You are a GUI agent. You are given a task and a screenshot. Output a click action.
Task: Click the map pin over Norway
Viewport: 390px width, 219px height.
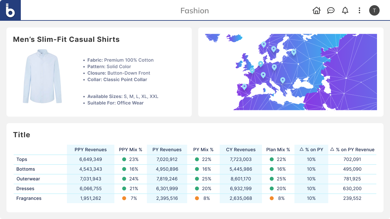click(264, 44)
